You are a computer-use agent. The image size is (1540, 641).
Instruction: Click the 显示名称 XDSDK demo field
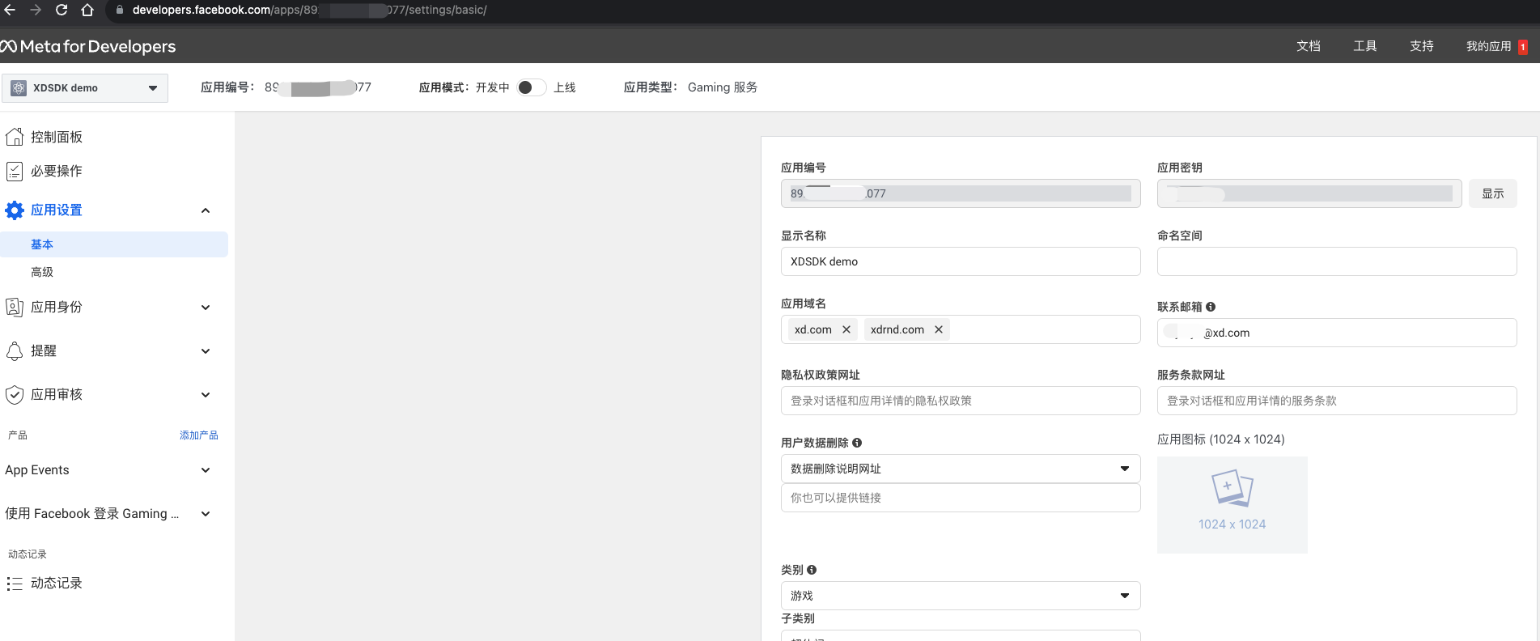coord(961,261)
